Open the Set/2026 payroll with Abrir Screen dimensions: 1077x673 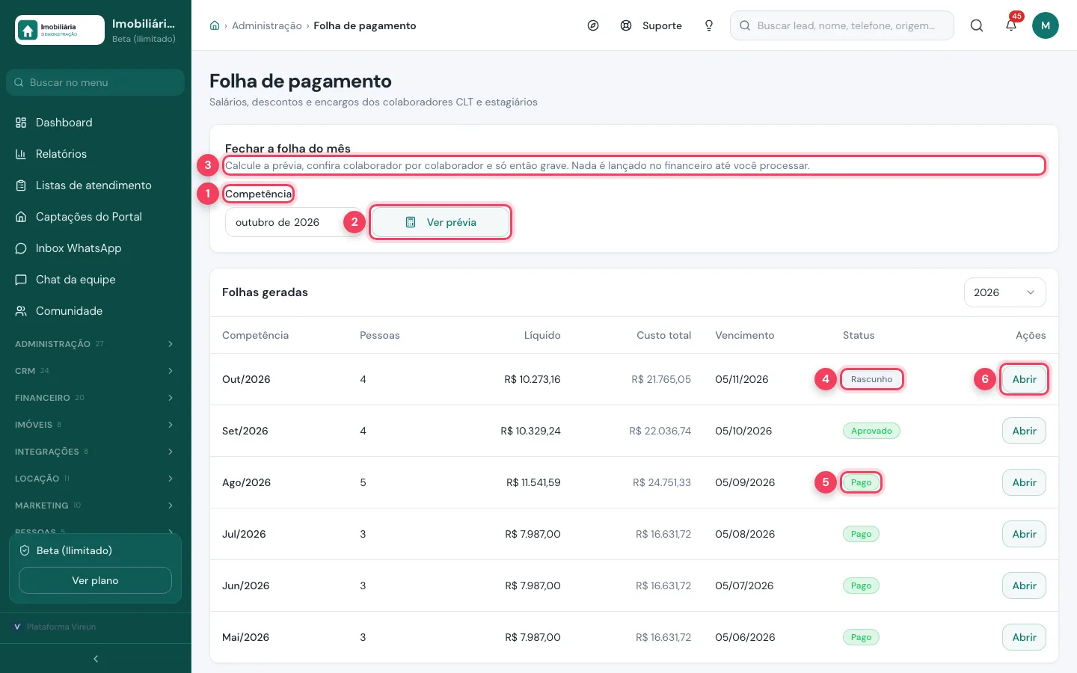coord(1024,431)
